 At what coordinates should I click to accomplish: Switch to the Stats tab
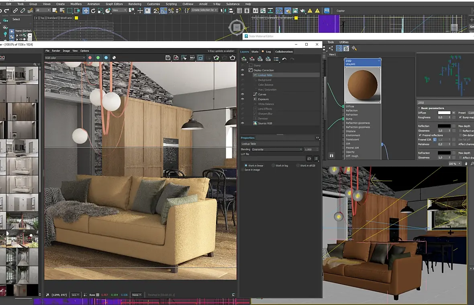pos(255,52)
